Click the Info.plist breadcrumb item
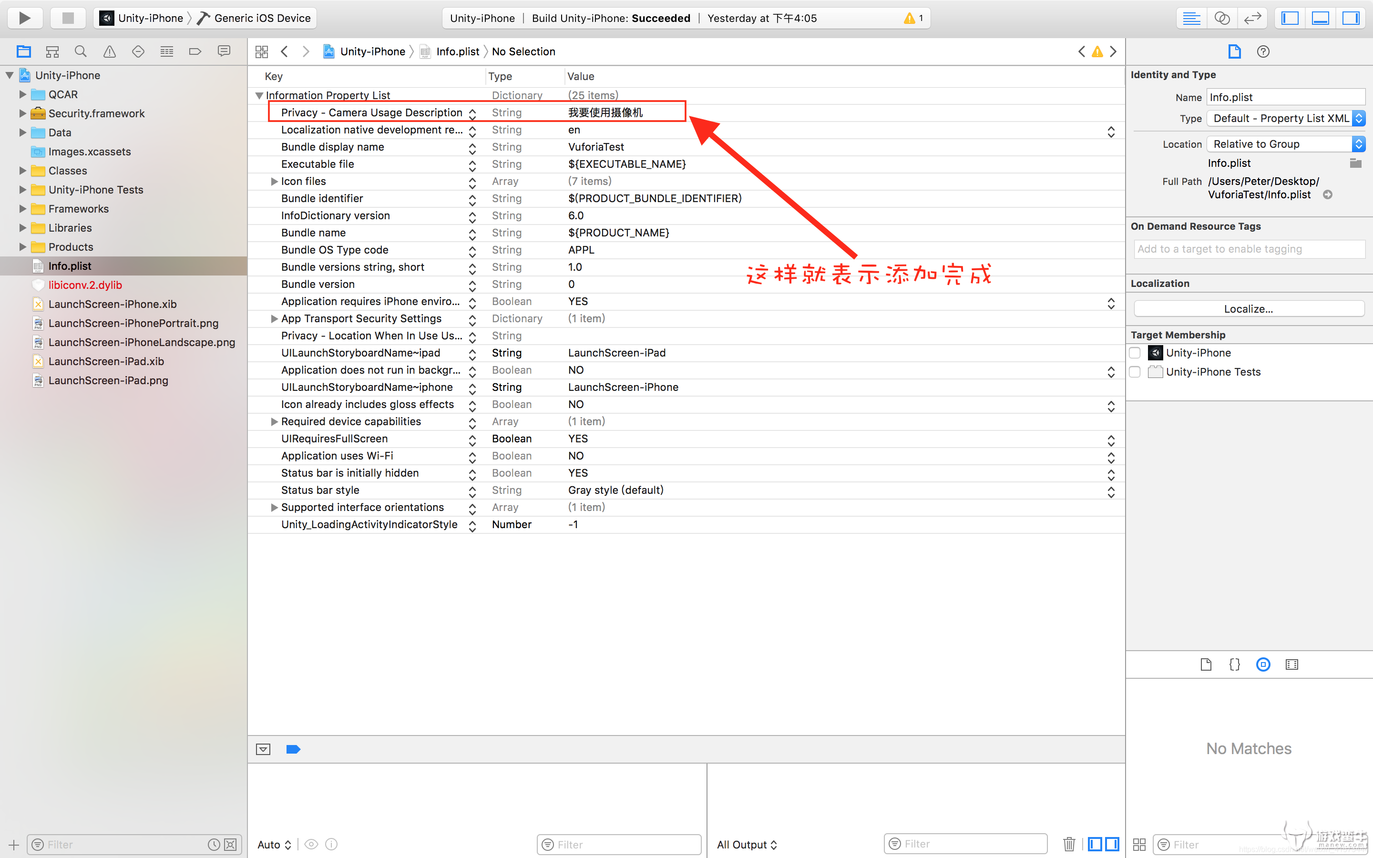 coord(457,51)
